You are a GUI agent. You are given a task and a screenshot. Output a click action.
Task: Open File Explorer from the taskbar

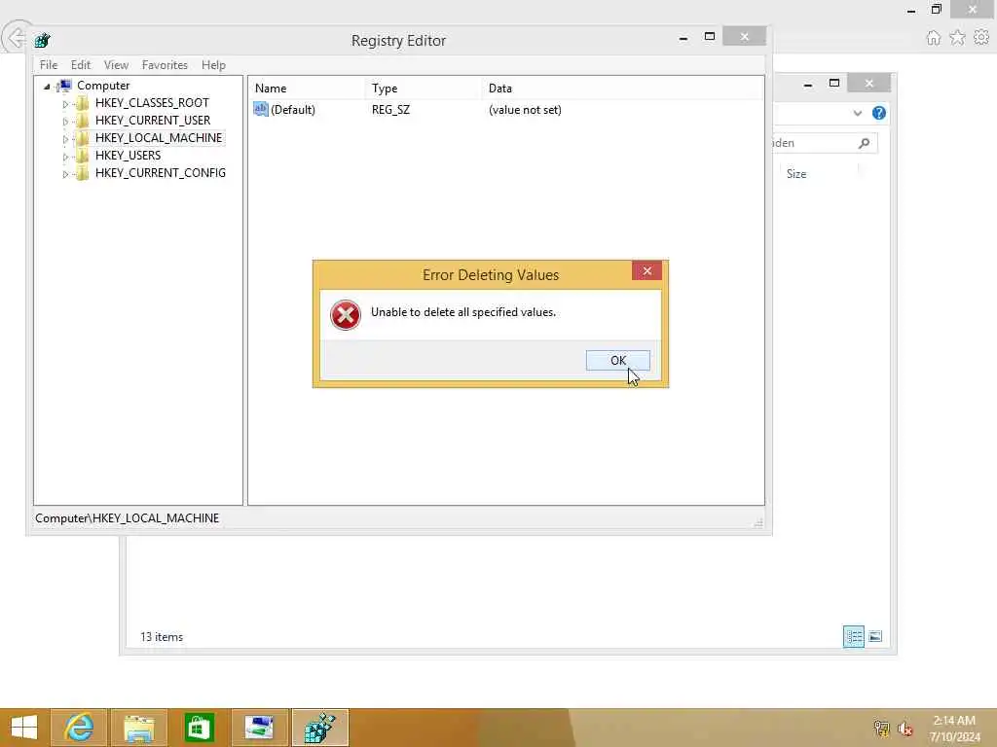click(139, 728)
